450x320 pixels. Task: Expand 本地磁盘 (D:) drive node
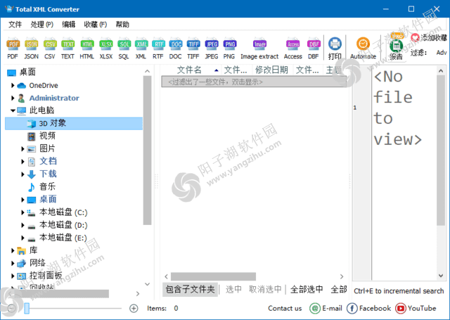coord(22,225)
